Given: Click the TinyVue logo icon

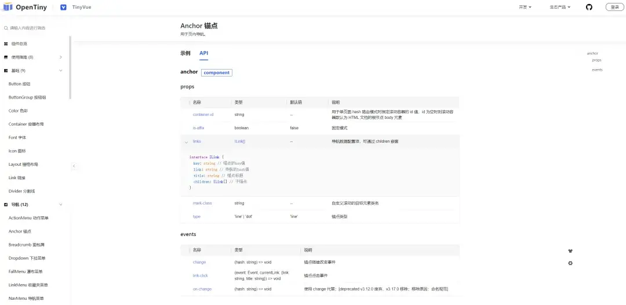Looking at the screenshot, I should pyautogui.click(x=64, y=7).
